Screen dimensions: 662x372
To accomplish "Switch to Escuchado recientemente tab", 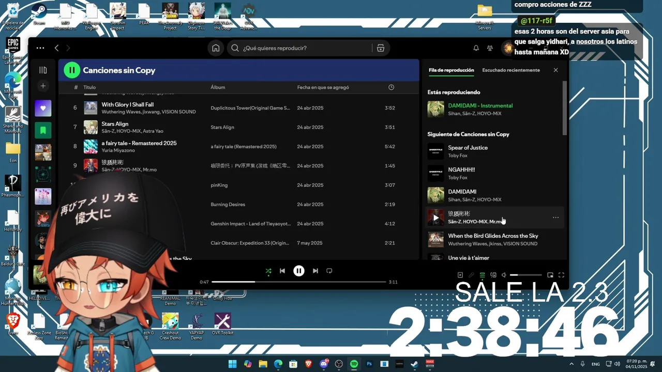I will pyautogui.click(x=511, y=70).
